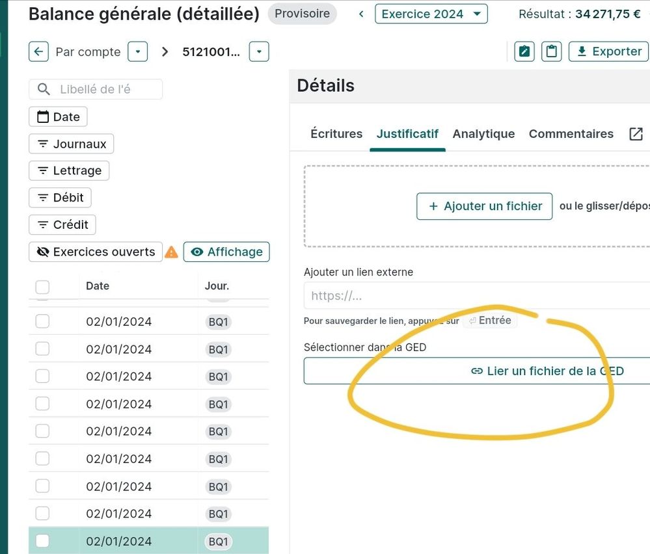Viewport: 650px width, 554px height.
Task: Click the back arrow icon button
Action: pyautogui.click(x=39, y=52)
